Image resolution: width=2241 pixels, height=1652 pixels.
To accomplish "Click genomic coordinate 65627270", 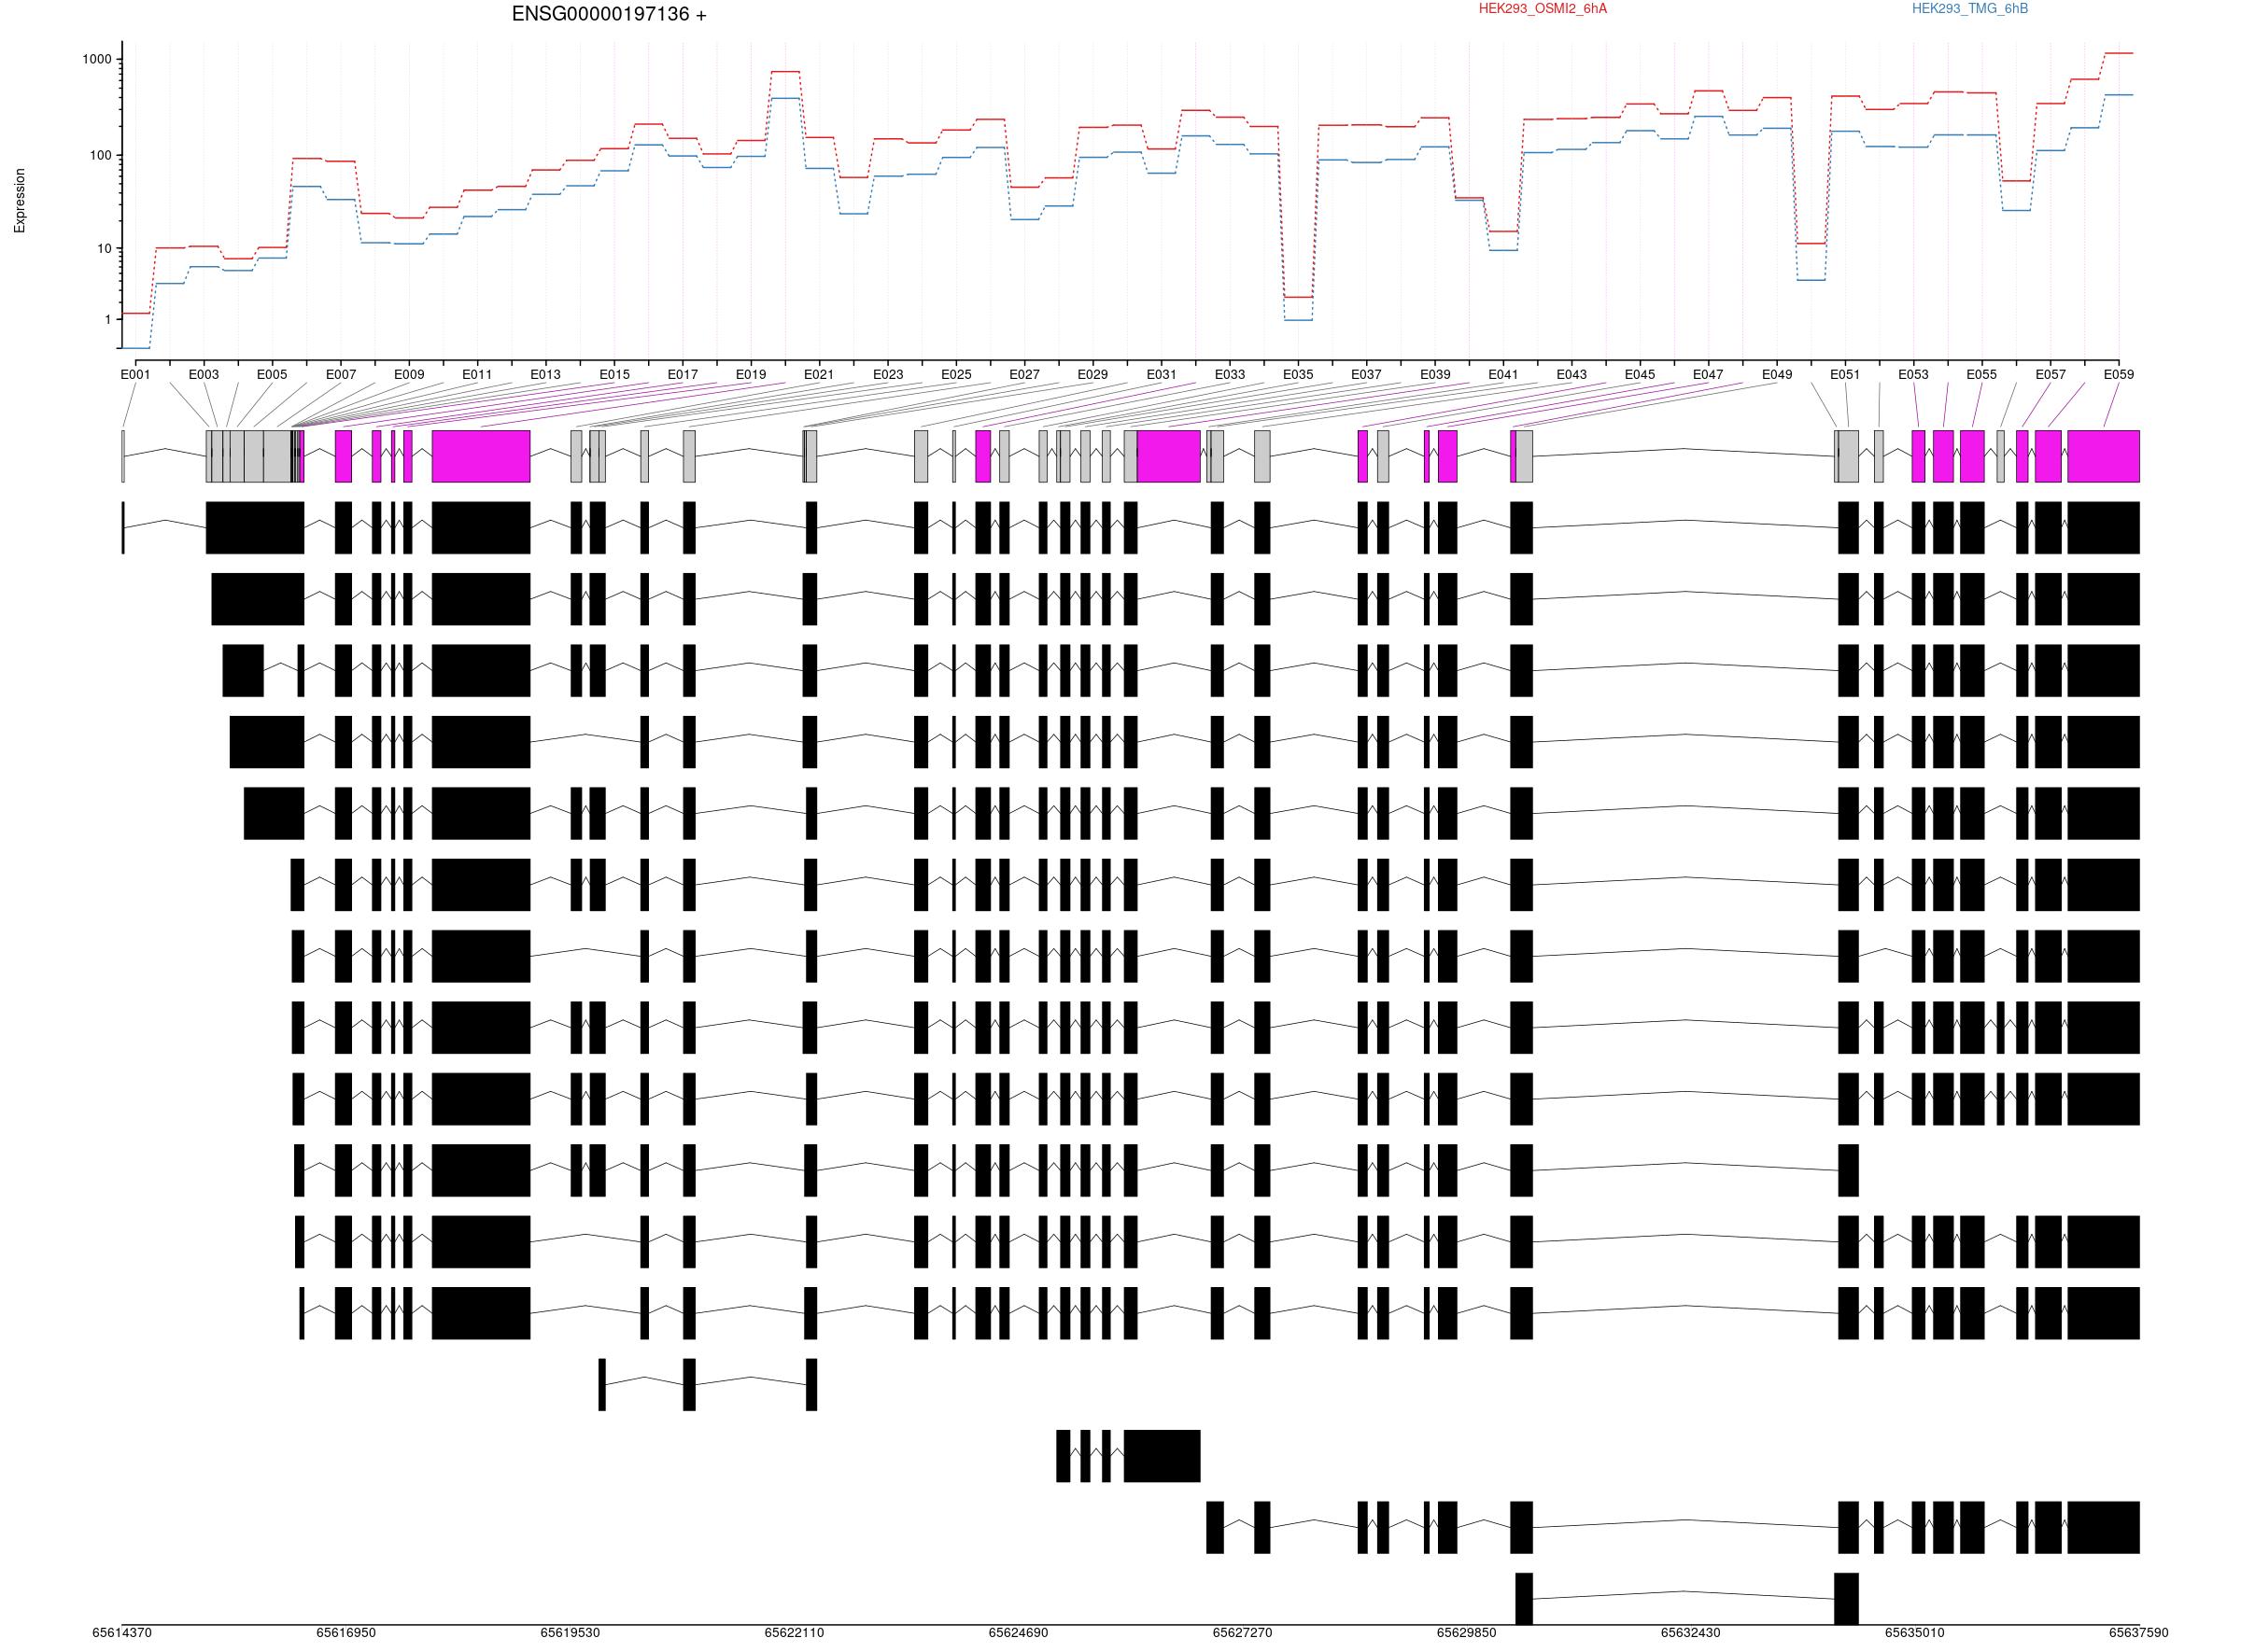I will pos(1243,1633).
